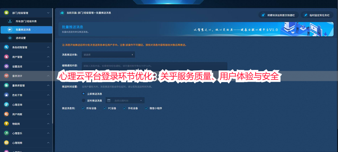The image size is (338, 152).
Task: Expand the 用户档案 chevron
Action: pyautogui.click(x=48, y=114)
